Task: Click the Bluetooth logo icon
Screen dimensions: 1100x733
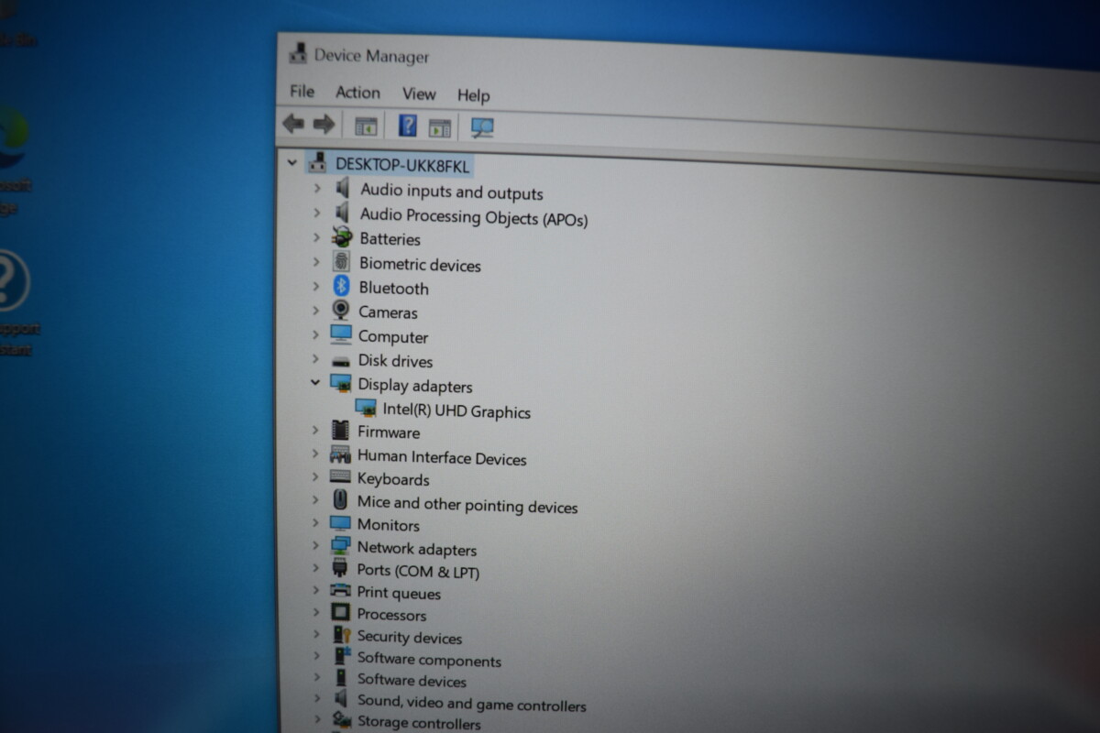Action: pyautogui.click(x=342, y=286)
